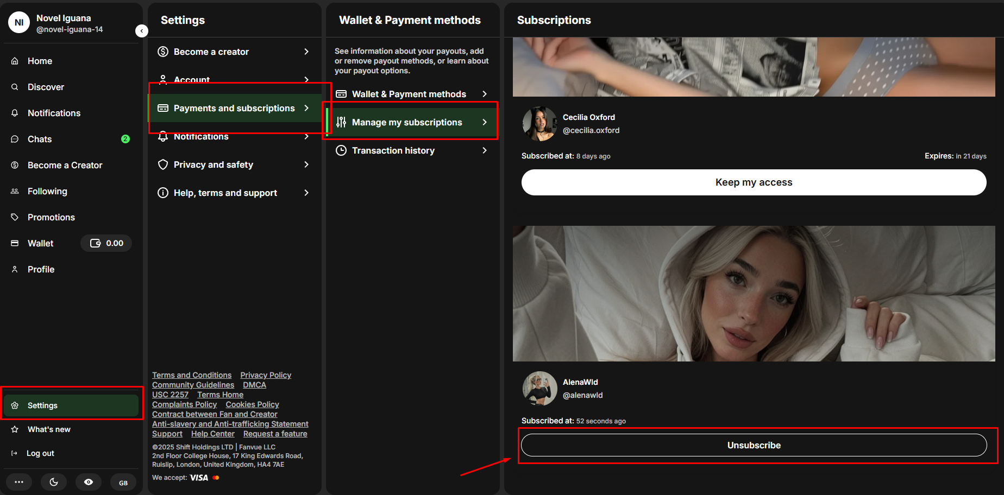Expand the Become a creator settings chevron
Viewport: 1004px width, 495px height.
tap(306, 52)
